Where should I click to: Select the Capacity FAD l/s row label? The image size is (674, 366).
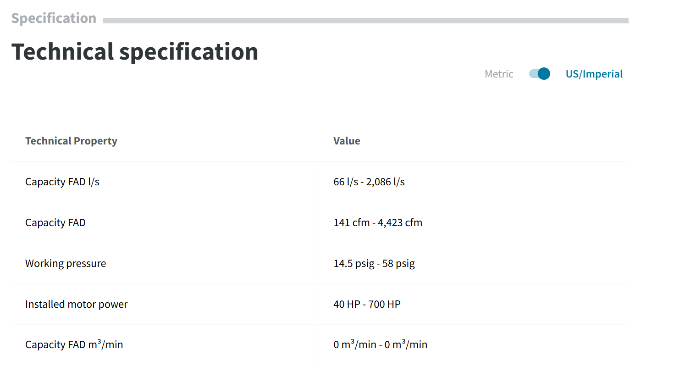(62, 182)
